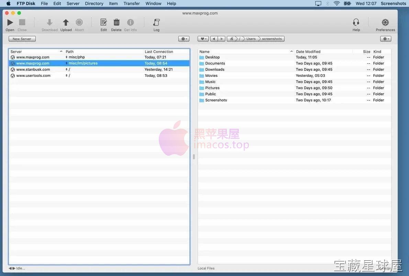Viewport: 409px width, 276px height.
Task: Click the Open toolbar play icon
Action: click(10, 22)
